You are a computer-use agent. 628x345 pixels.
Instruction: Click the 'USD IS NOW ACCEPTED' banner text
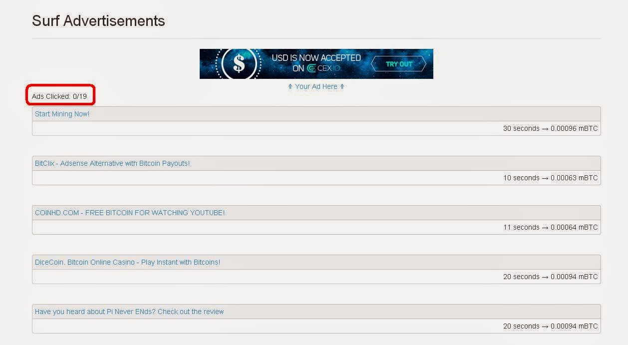(x=316, y=58)
